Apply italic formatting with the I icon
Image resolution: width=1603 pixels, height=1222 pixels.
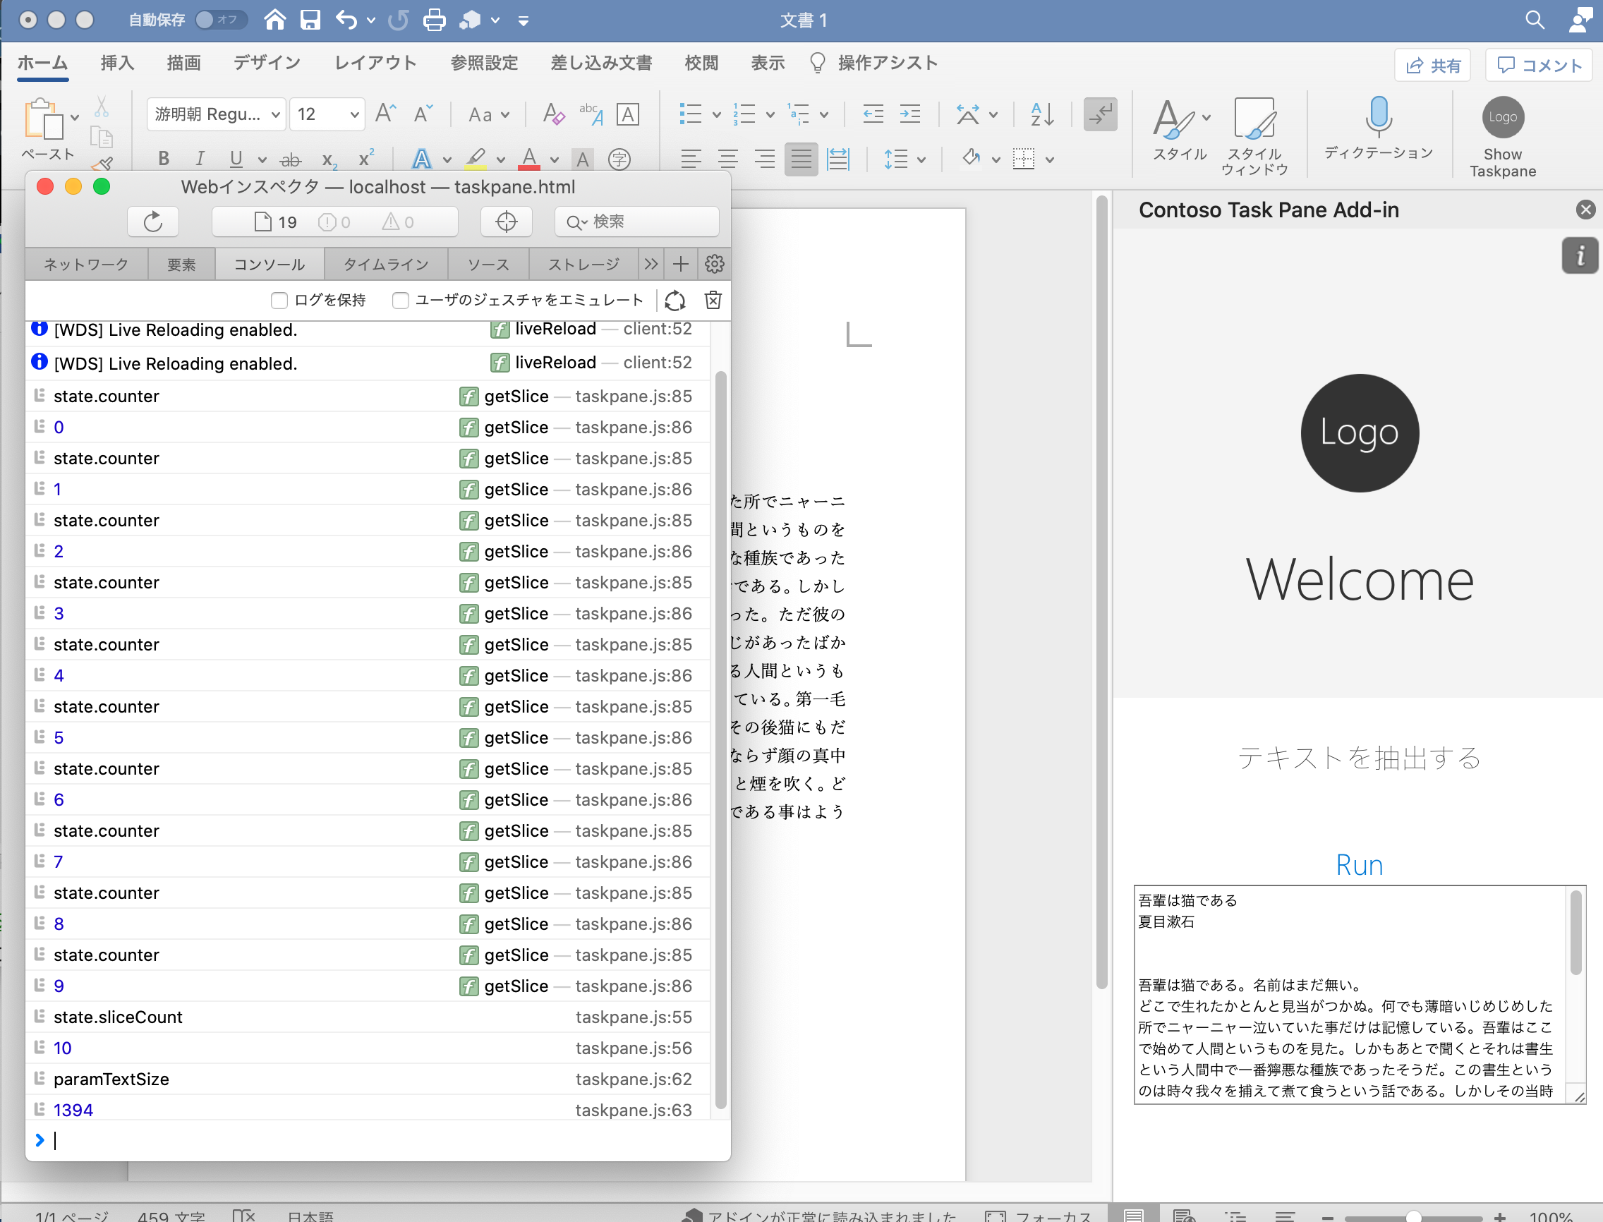[x=200, y=159]
